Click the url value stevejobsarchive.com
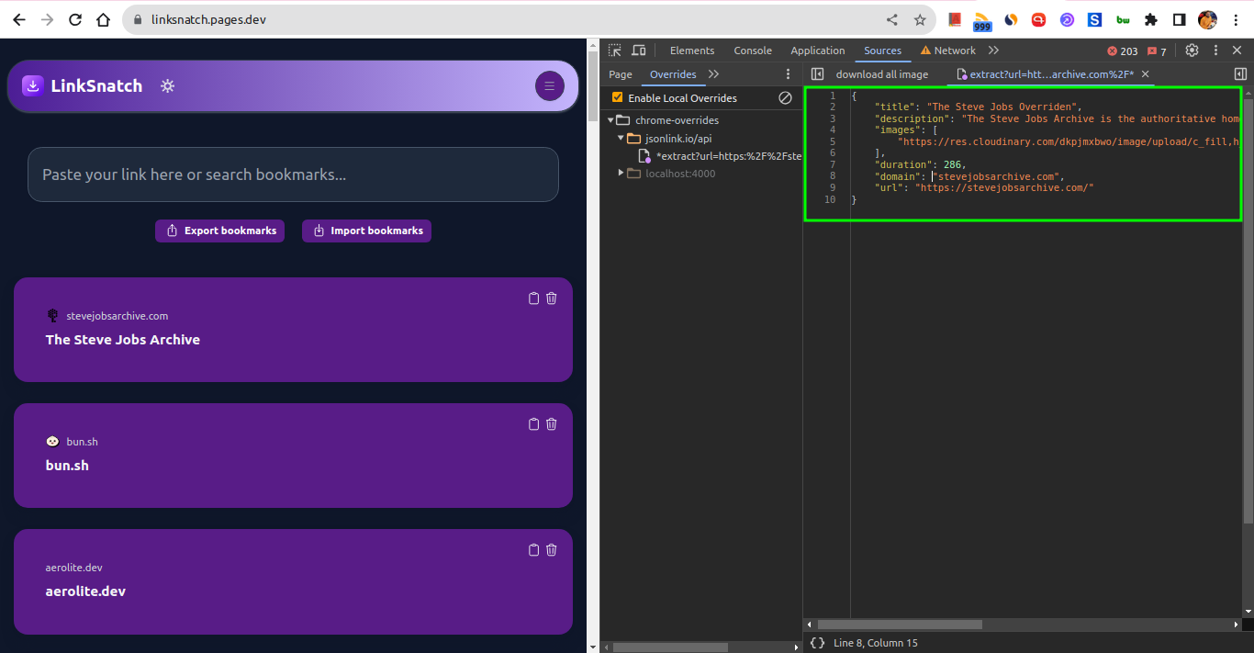 pos(1004,187)
